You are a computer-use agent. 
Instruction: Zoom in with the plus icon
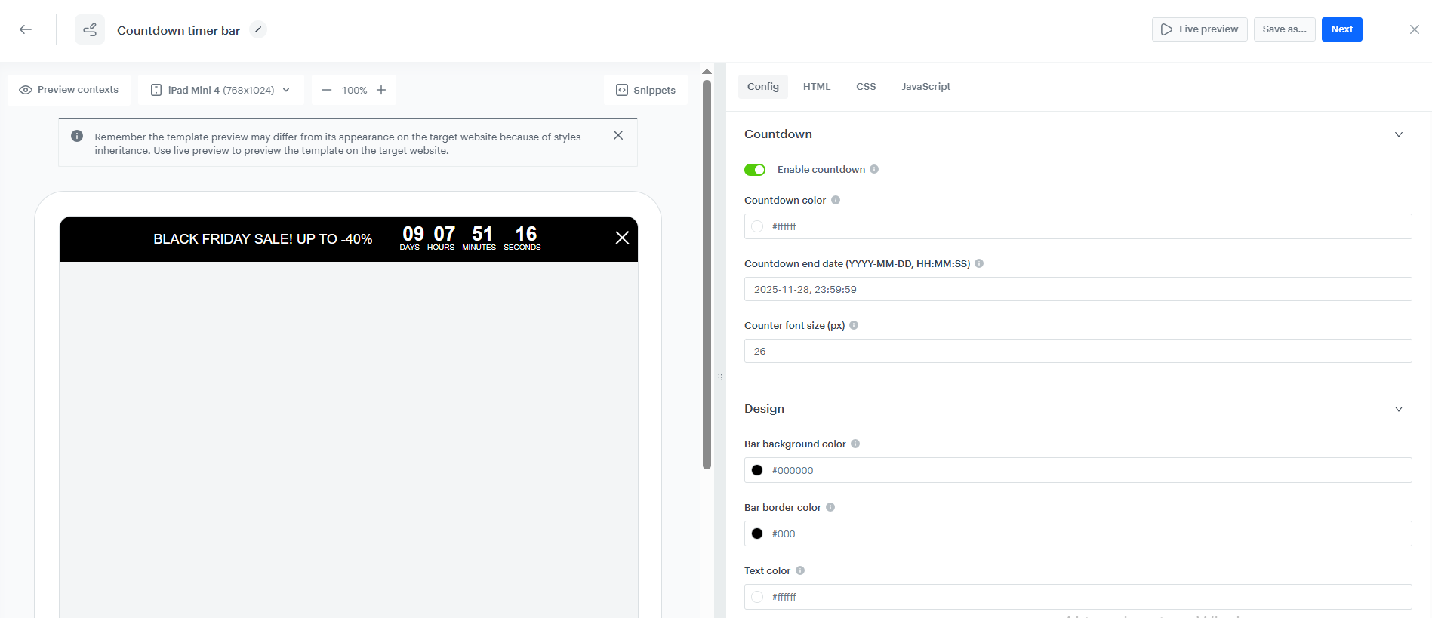(381, 90)
